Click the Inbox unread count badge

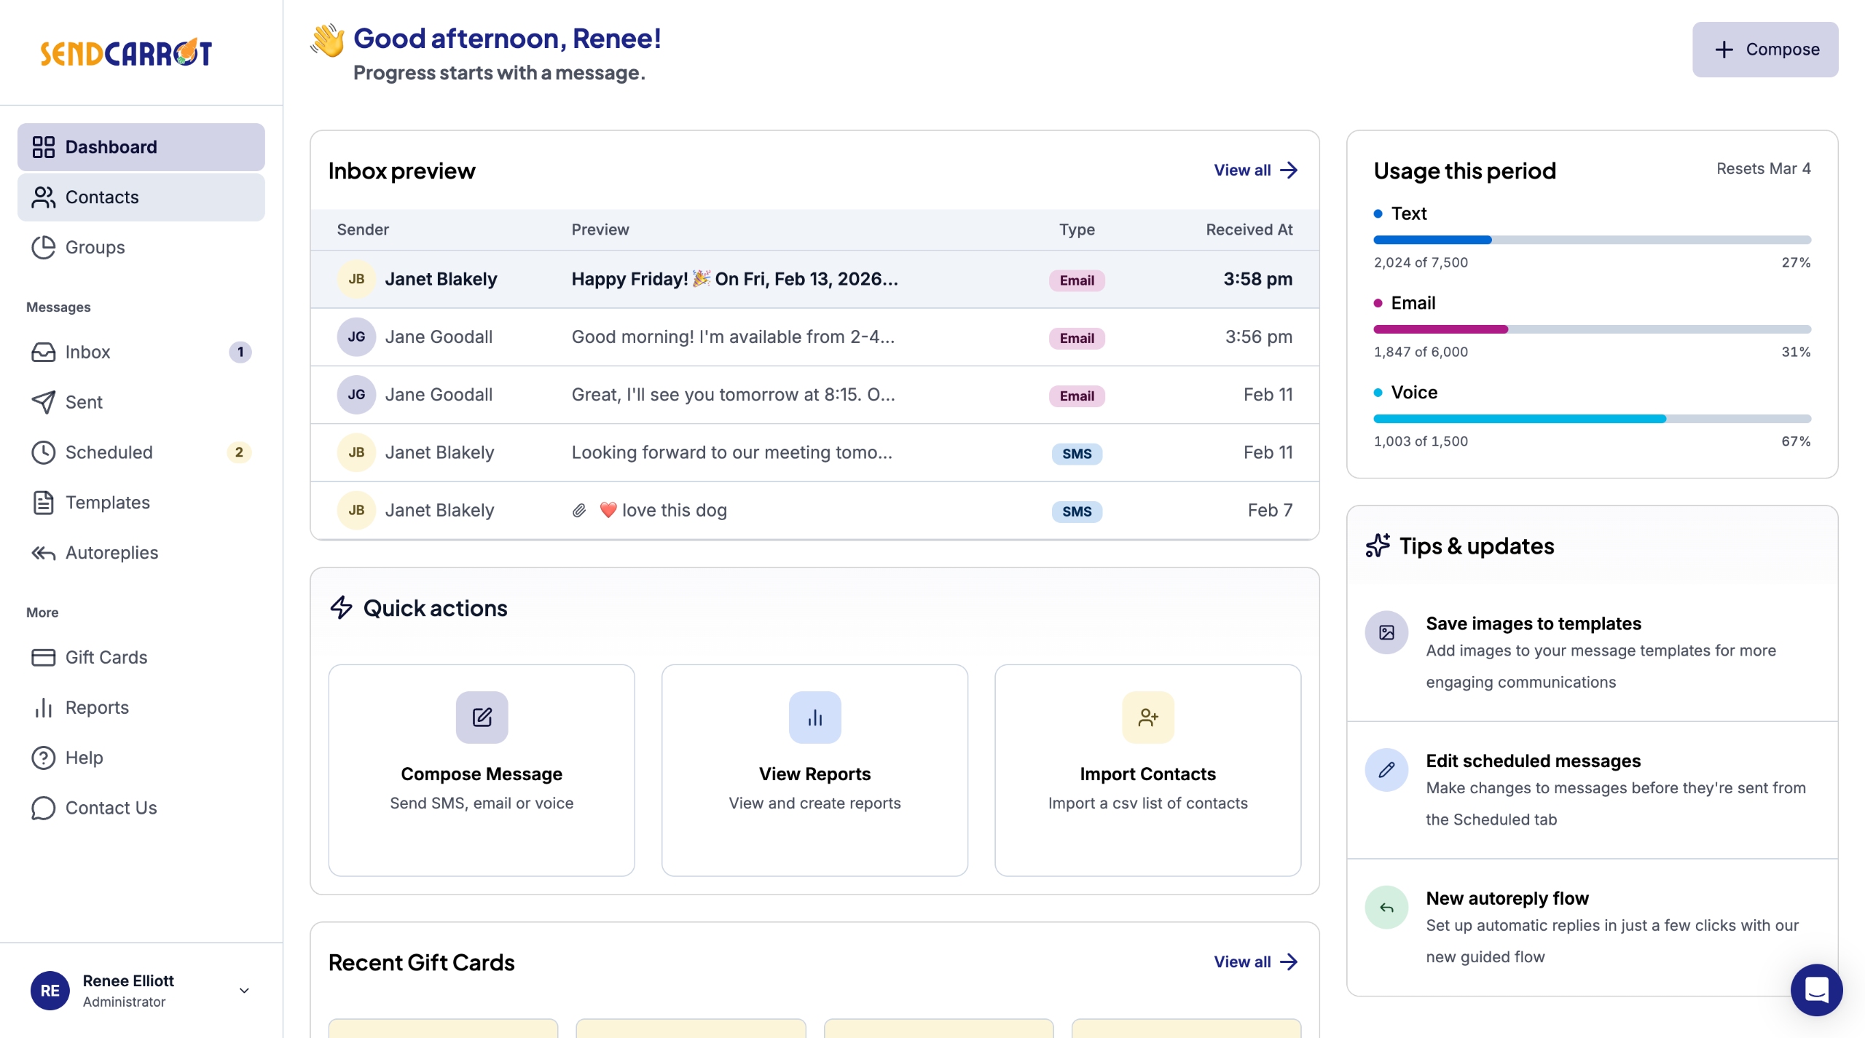240,353
